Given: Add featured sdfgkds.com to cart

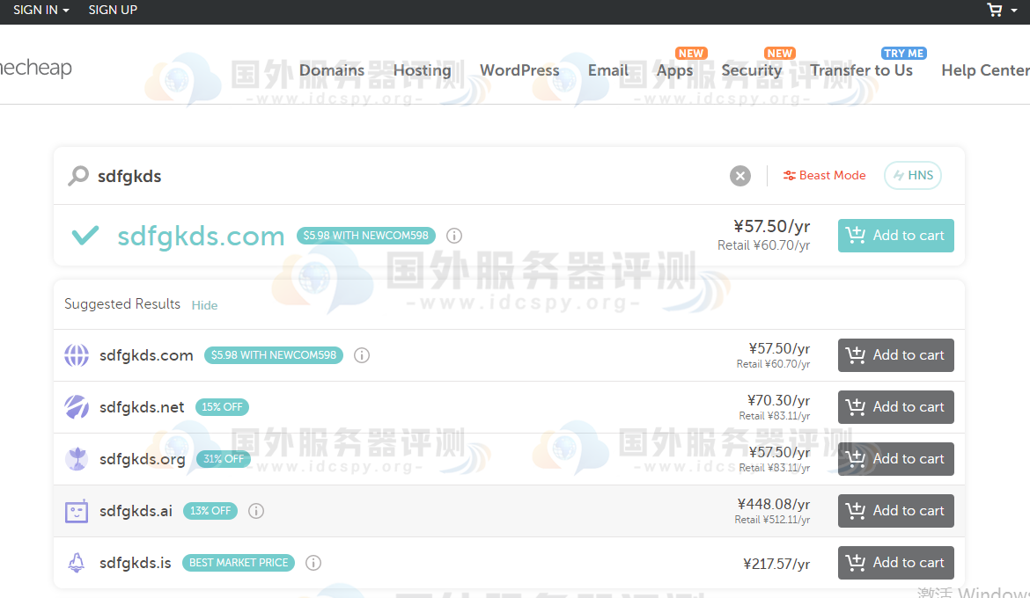Looking at the screenshot, I should (x=896, y=236).
